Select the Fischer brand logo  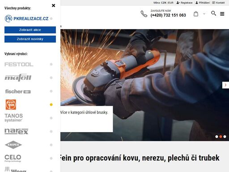pos(18,91)
